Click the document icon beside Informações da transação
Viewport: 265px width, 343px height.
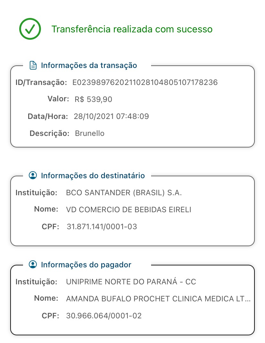[33, 65]
